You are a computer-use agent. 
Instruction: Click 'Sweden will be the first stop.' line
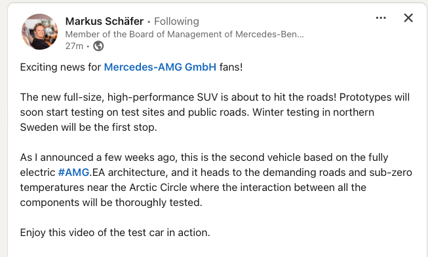click(88, 127)
